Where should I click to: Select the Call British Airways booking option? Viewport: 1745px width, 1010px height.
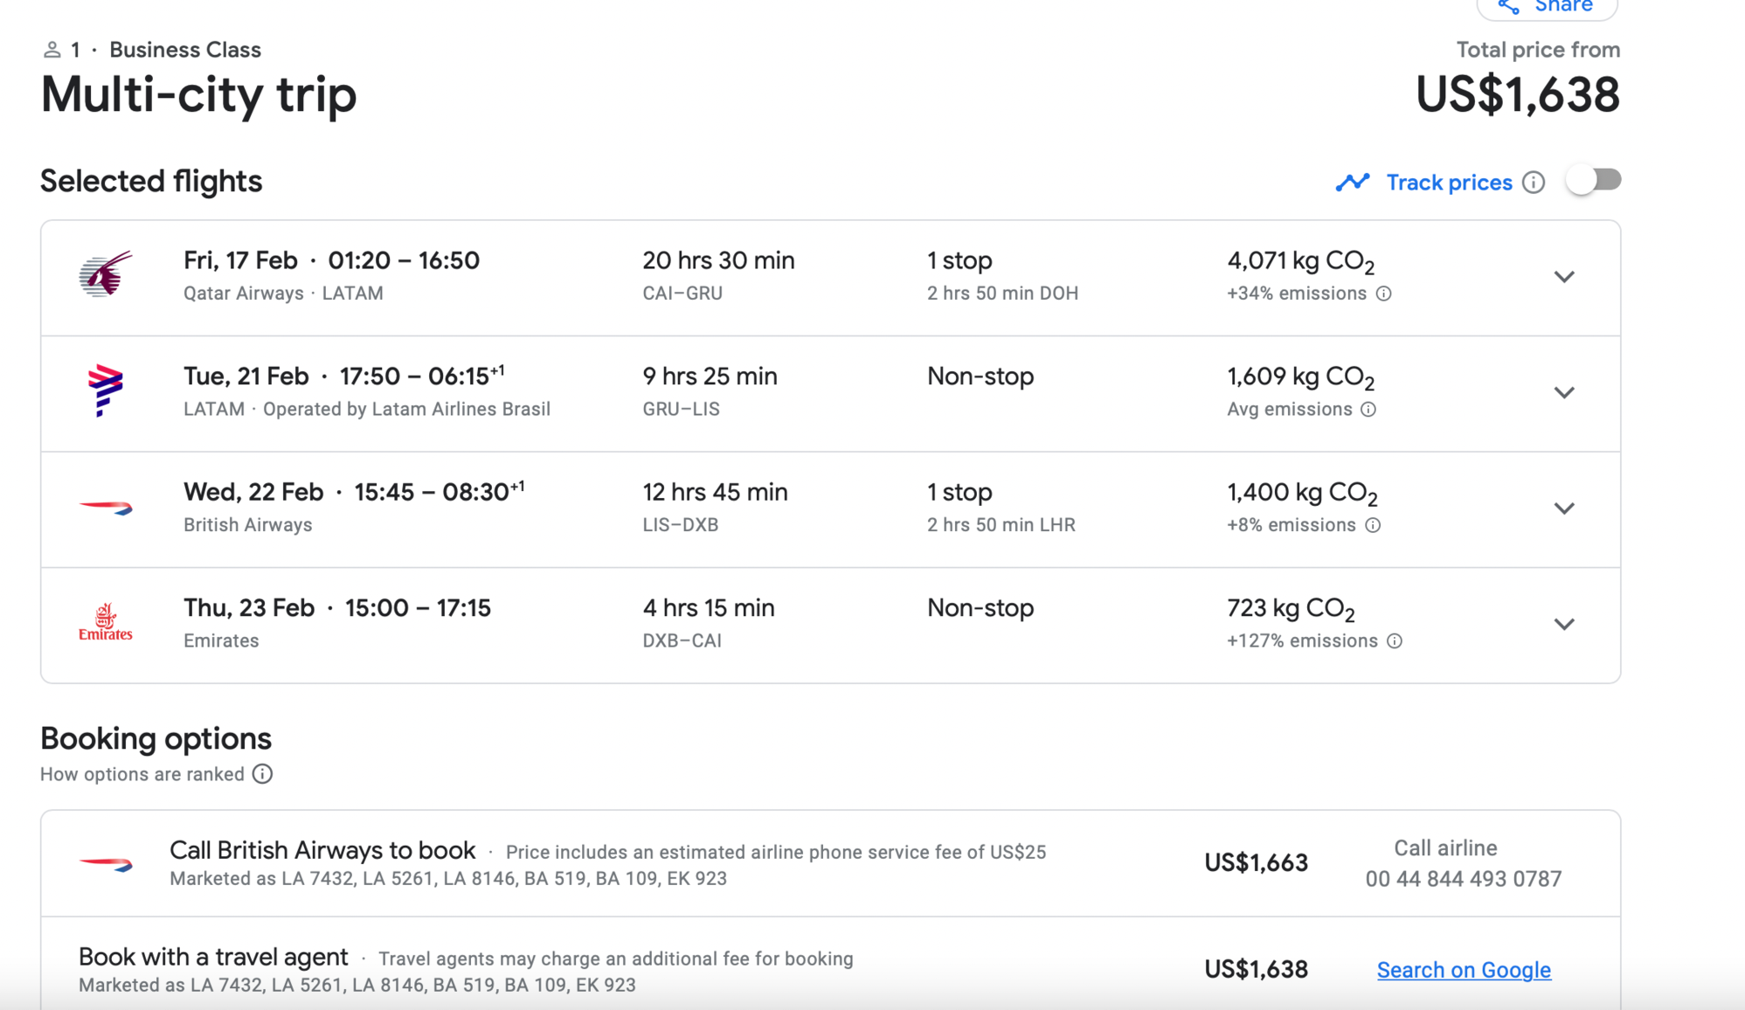[322, 849]
